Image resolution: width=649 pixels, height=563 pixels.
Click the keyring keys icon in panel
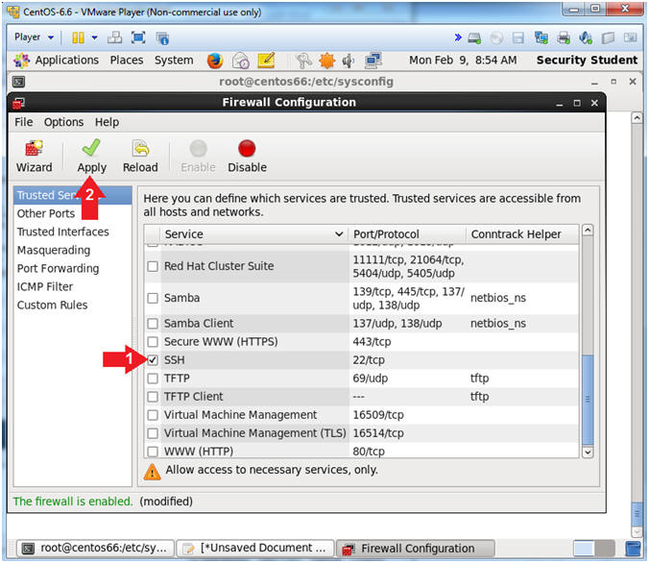click(303, 61)
